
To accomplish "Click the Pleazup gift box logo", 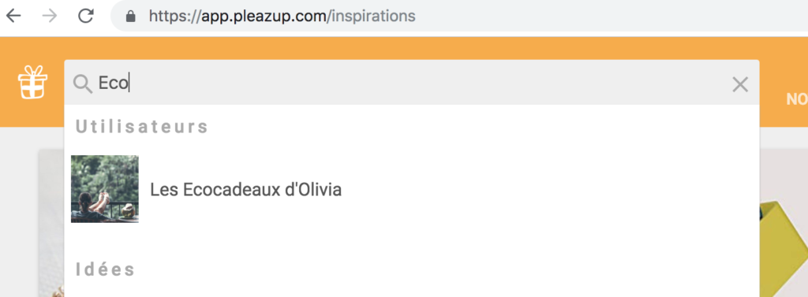I will coord(32,82).
